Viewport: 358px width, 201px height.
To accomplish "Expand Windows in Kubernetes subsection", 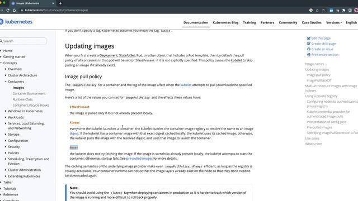I will click(6, 111).
